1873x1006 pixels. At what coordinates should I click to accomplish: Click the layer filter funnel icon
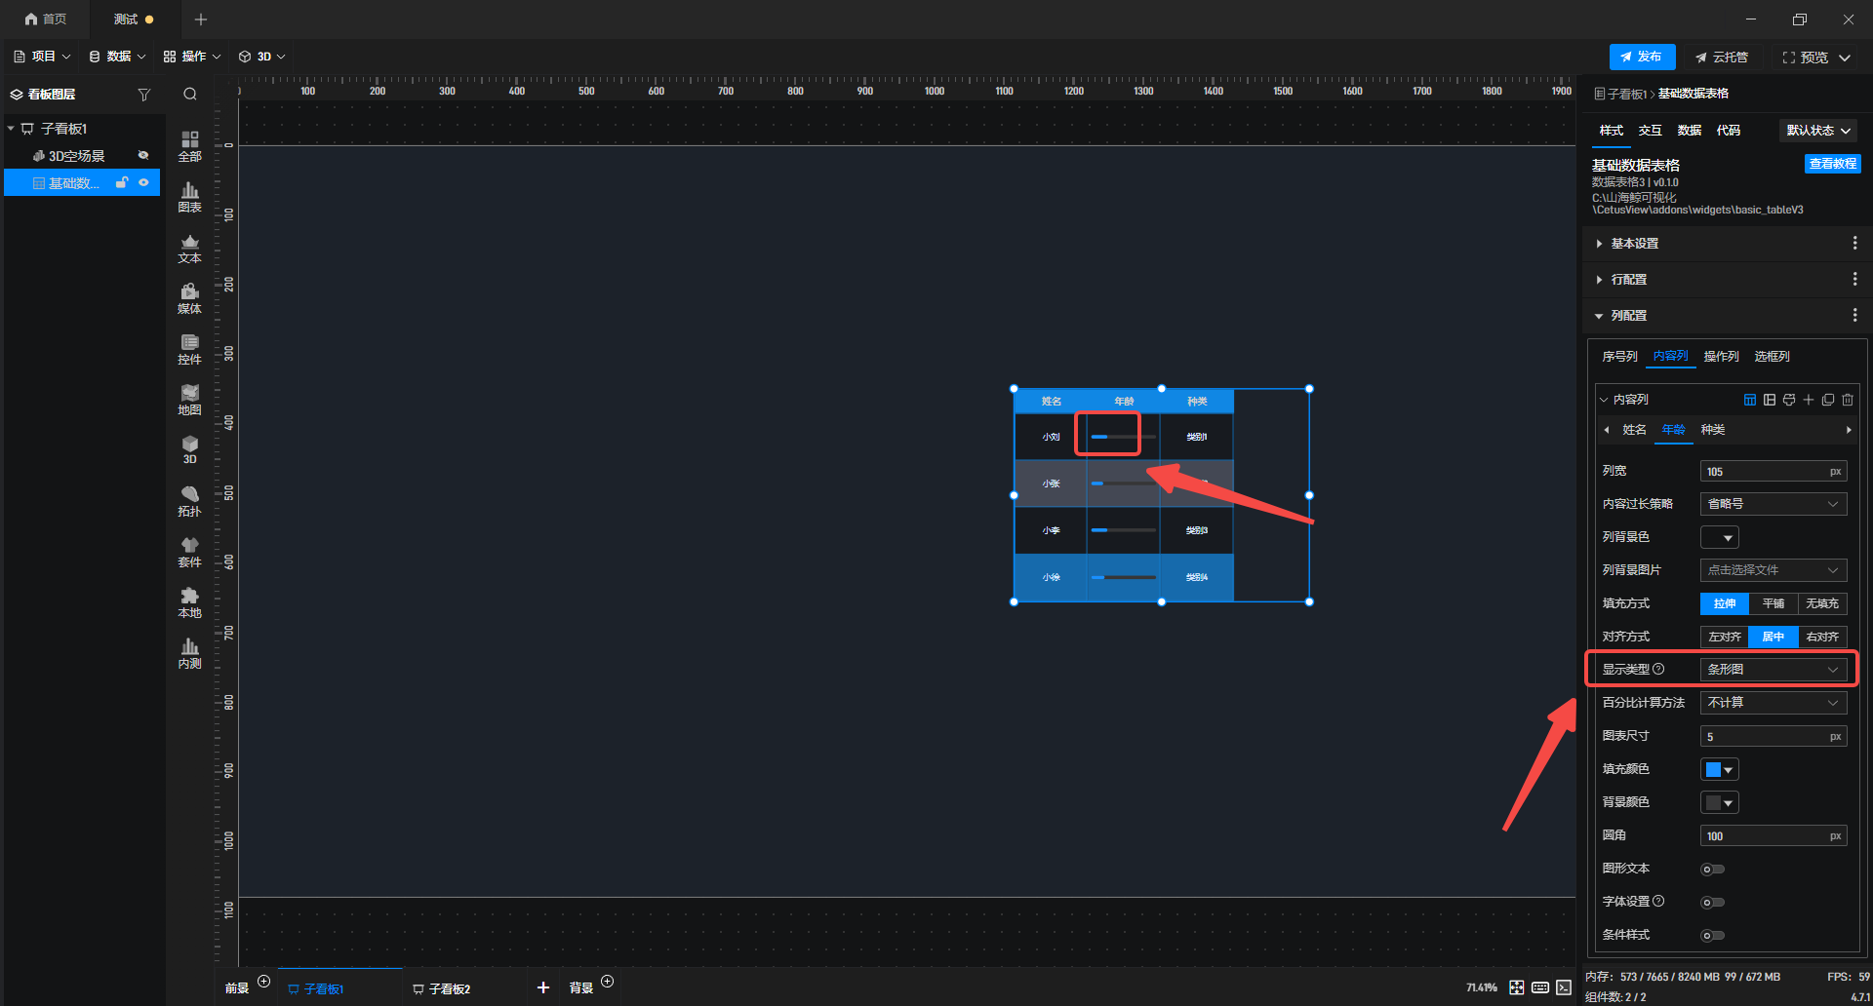coord(144,95)
